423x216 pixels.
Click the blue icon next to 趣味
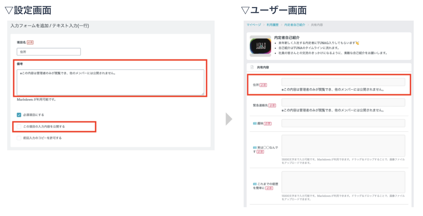[255, 124]
